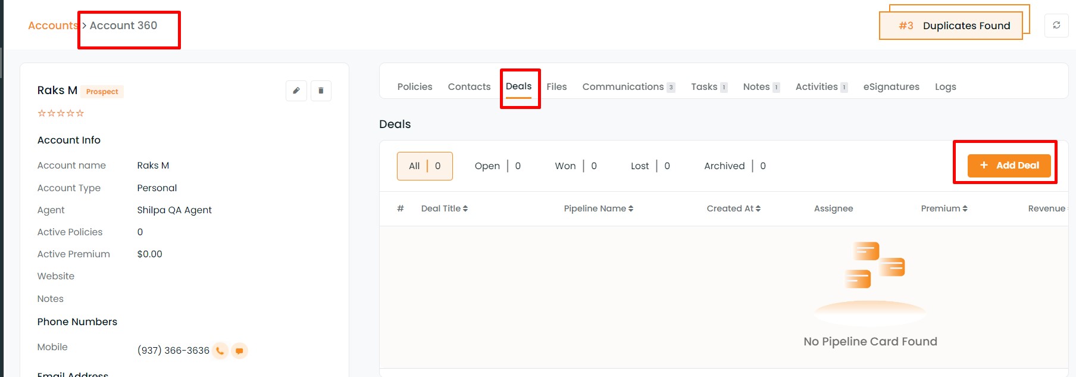Delete account using the trash icon
The height and width of the screenshot is (377, 1076).
point(321,91)
